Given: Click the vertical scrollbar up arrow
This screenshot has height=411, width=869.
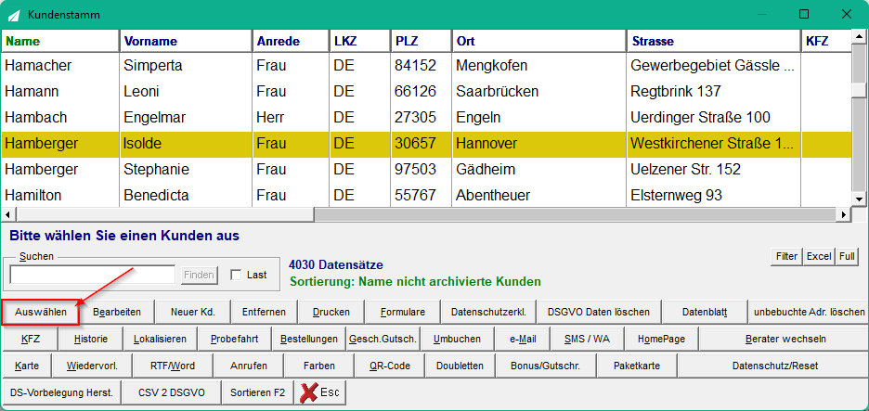Looking at the screenshot, I should coord(859,37).
